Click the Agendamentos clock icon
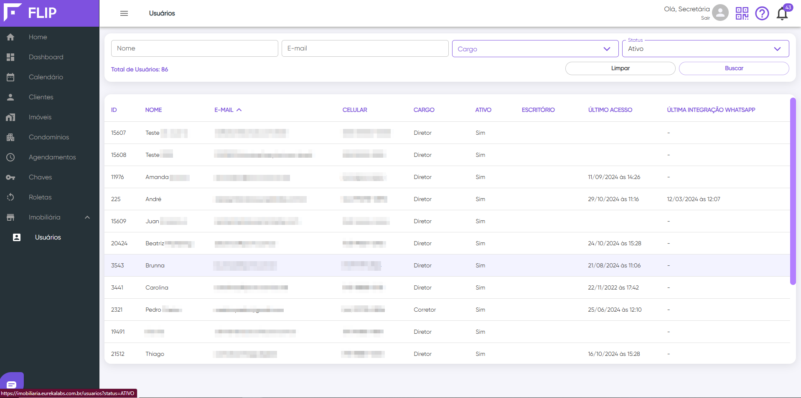This screenshot has width=801, height=398. (10, 157)
